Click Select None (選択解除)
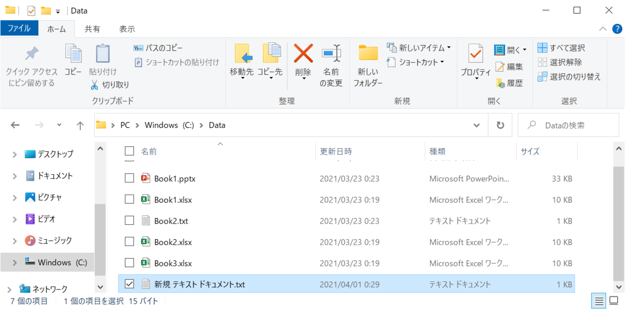This screenshot has width=625, height=309. click(x=560, y=62)
